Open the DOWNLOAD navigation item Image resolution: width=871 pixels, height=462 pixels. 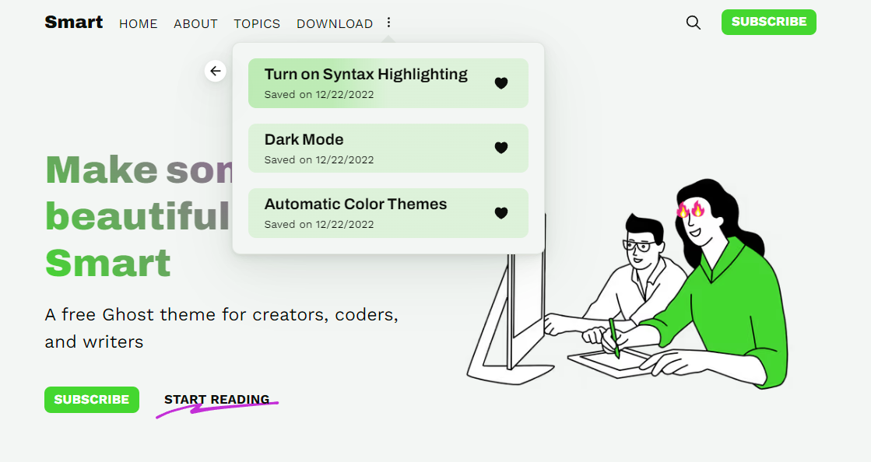(334, 23)
